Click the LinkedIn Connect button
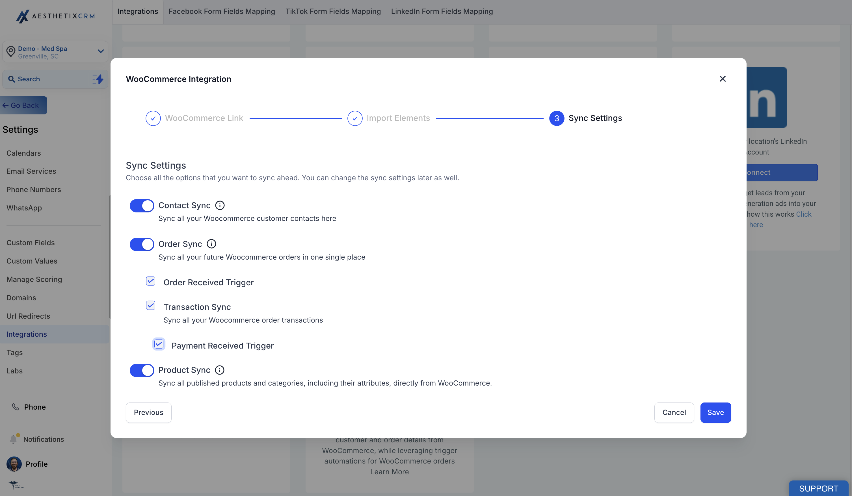Image resolution: width=852 pixels, height=496 pixels. [782, 173]
